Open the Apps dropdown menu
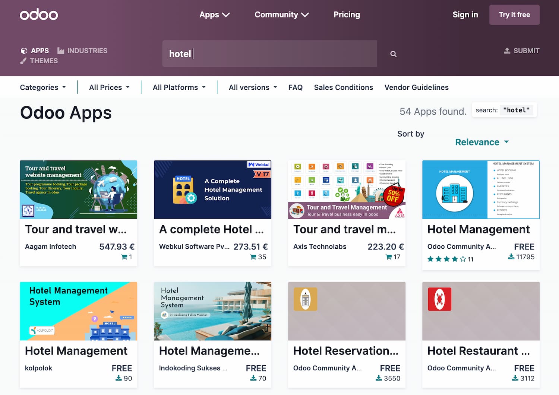 click(x=214, y=15)
